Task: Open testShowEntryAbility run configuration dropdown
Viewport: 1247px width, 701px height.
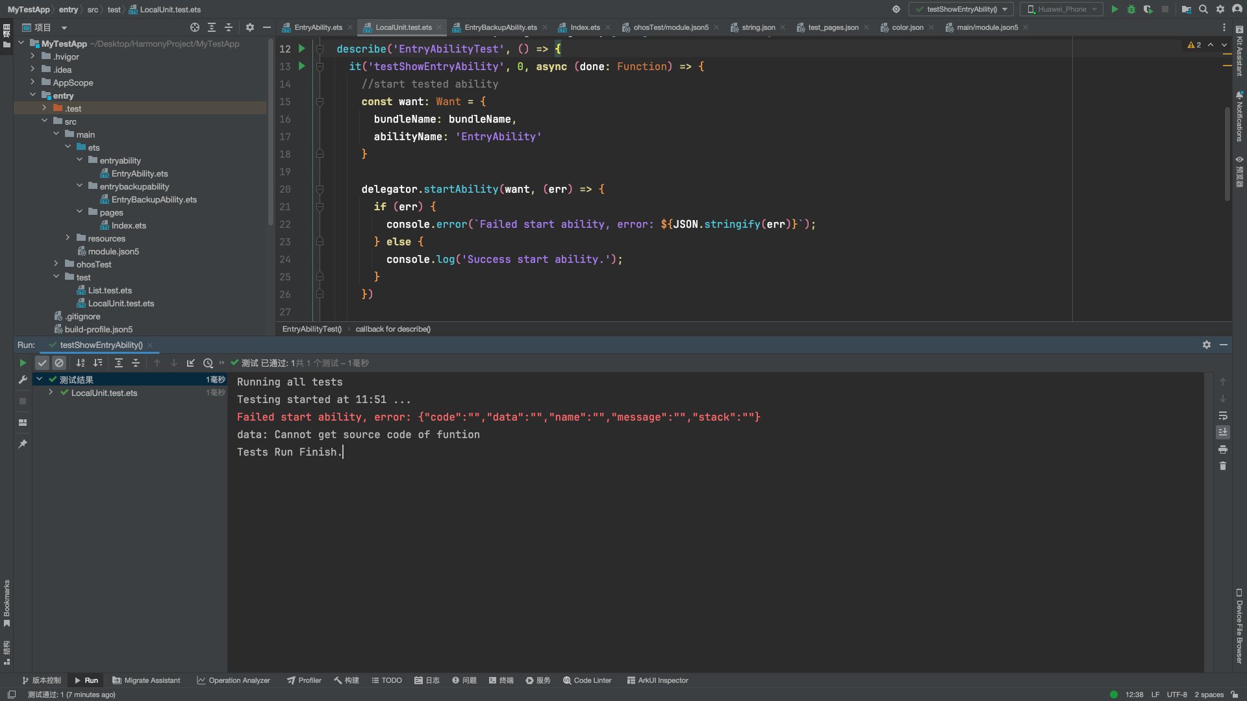Action: click(961, 9)
